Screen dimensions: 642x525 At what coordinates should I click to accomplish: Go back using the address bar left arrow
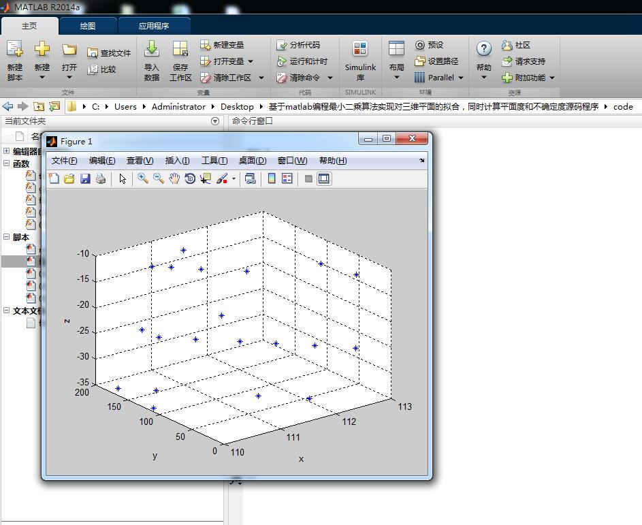pos(7,106)
